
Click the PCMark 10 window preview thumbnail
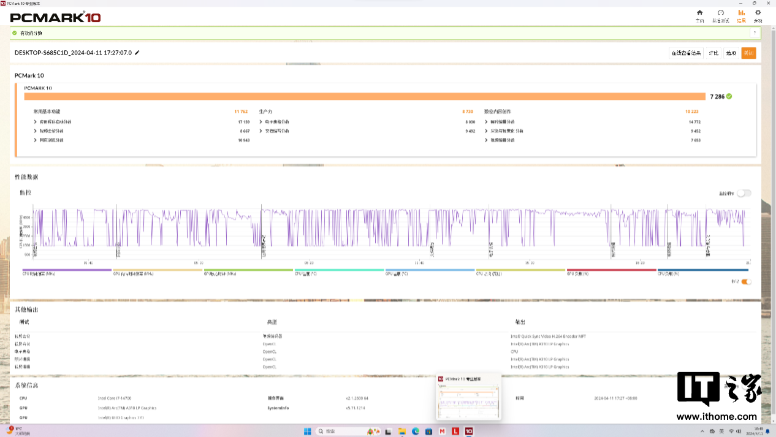(469, 401)
